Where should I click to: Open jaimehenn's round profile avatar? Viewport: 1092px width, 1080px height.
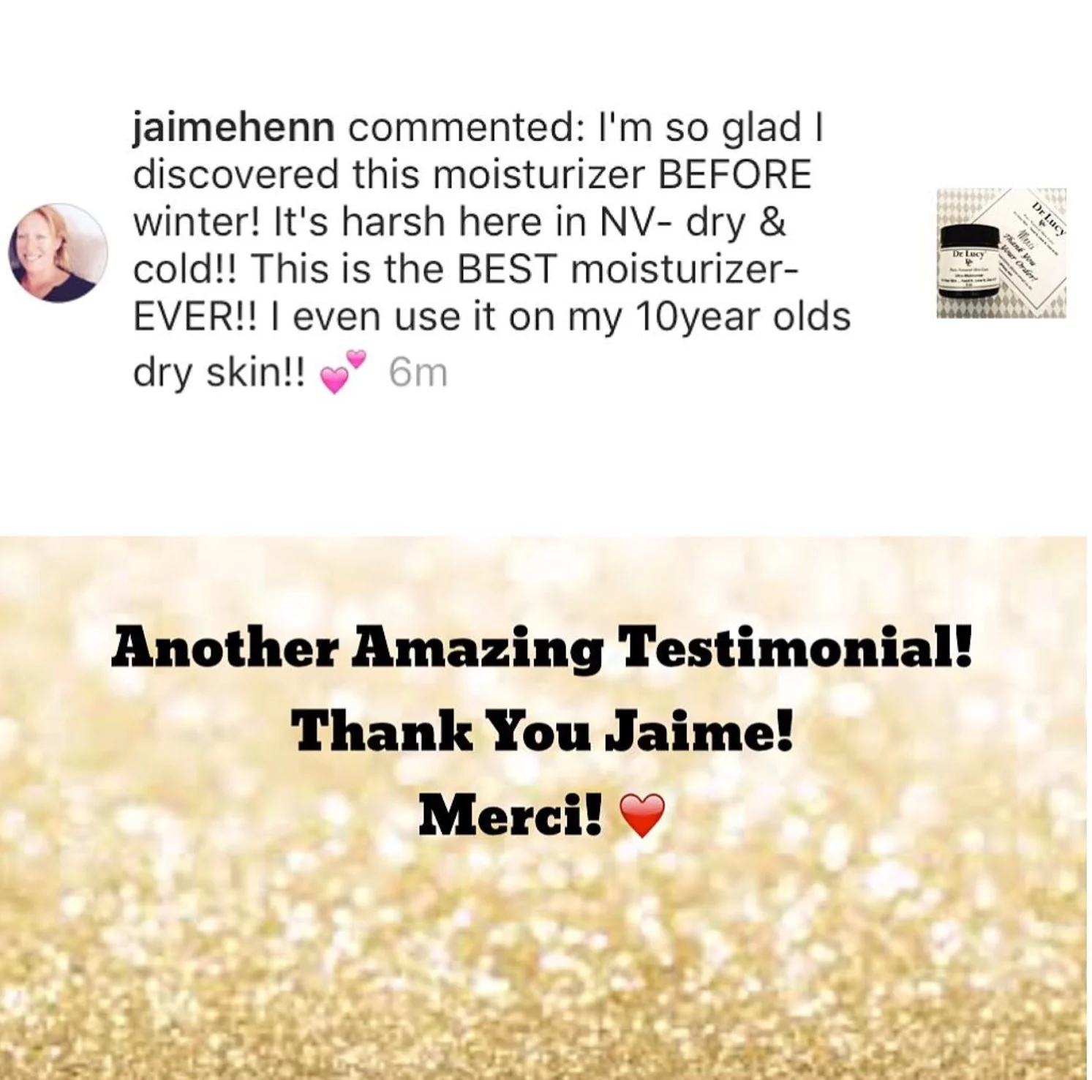[x=58, y=252]
